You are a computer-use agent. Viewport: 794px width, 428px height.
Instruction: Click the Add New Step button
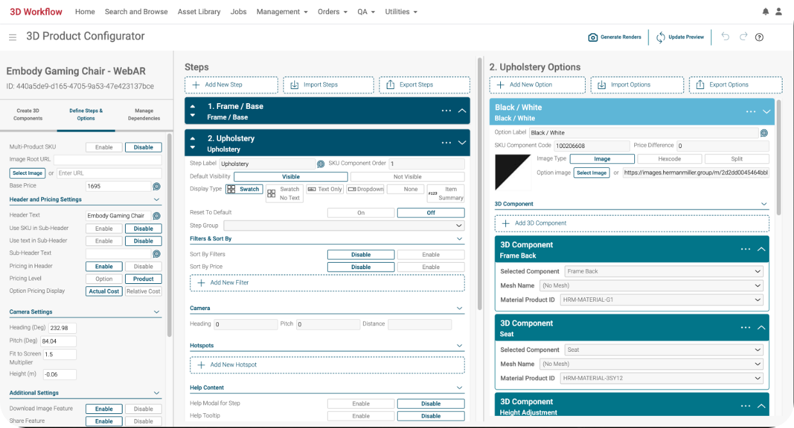[x=231, y=85]
